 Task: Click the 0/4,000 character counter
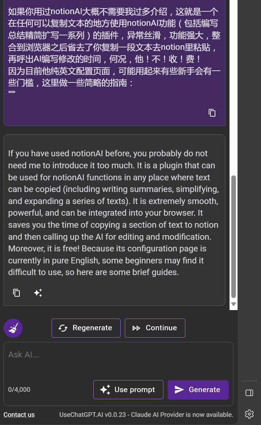[19, 390]
